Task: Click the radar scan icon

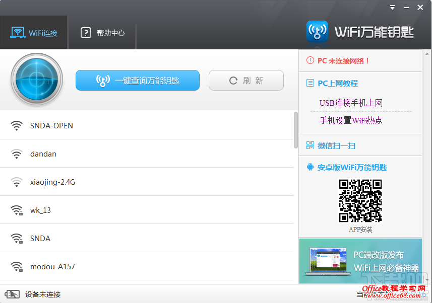Action: (36, 80)
